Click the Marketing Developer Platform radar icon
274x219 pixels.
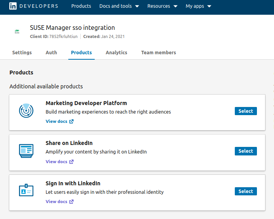click(26, 110)
